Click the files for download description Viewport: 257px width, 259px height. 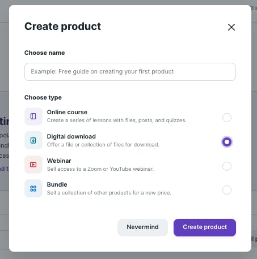103,145
